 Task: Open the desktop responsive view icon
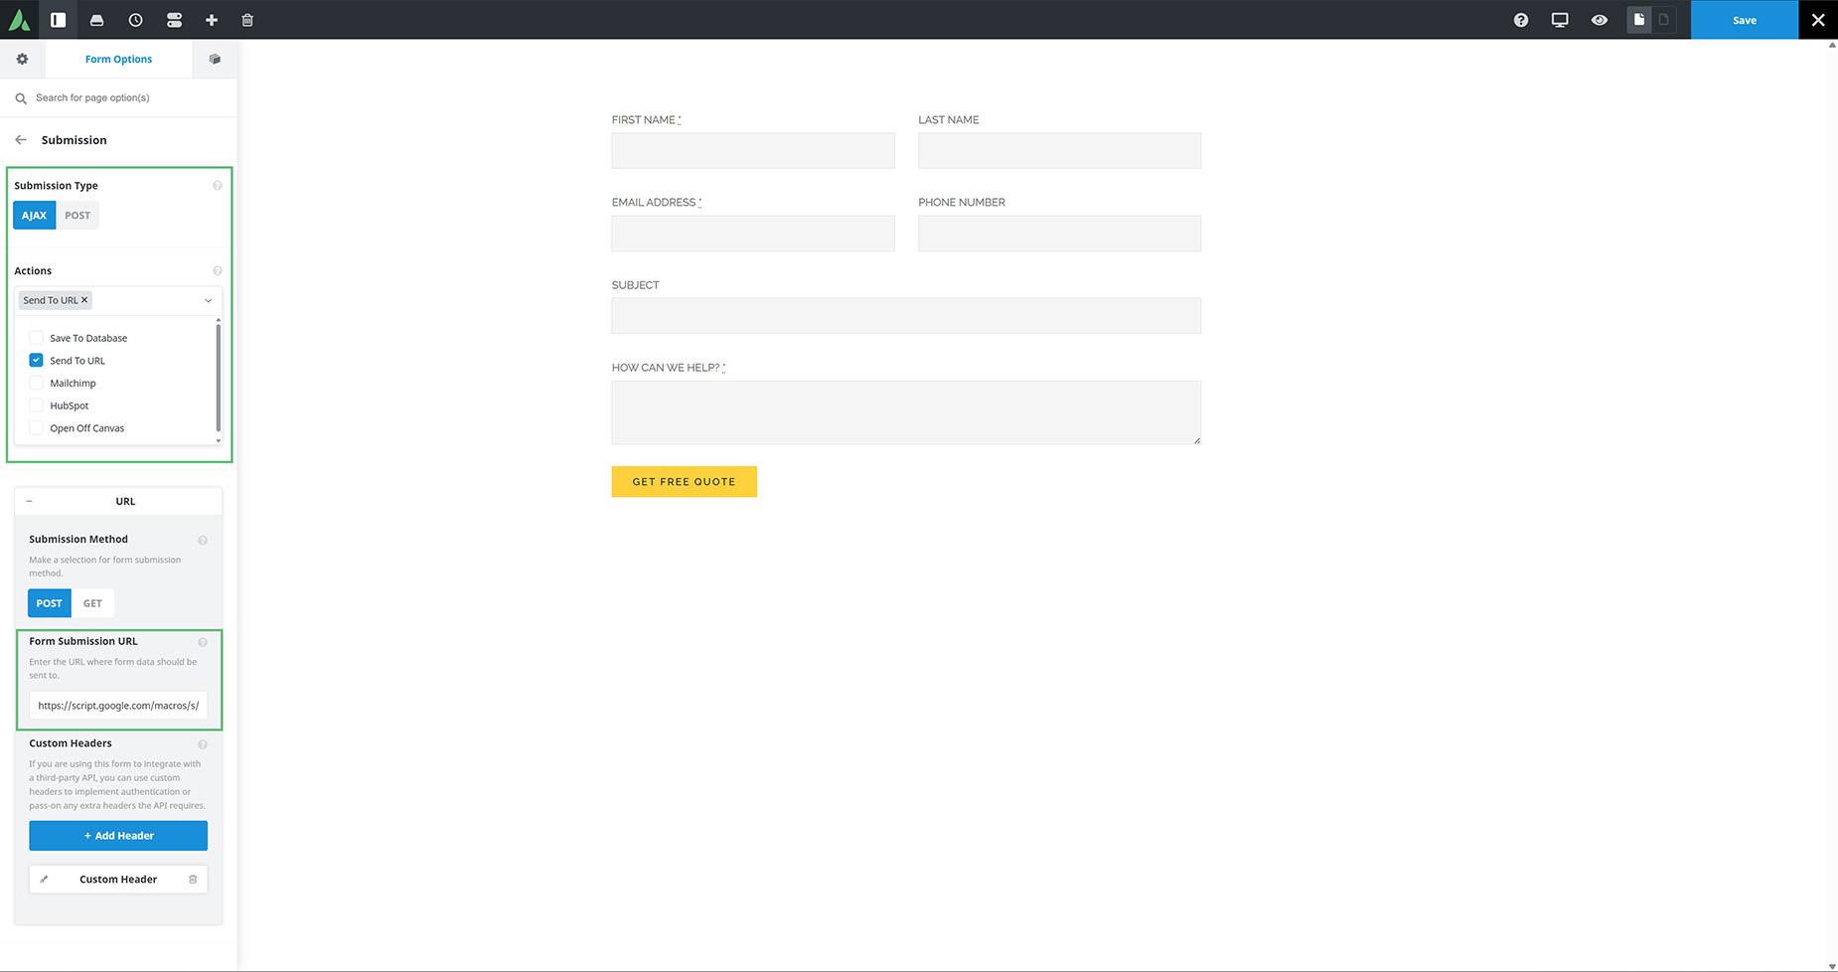[1560, 20]
